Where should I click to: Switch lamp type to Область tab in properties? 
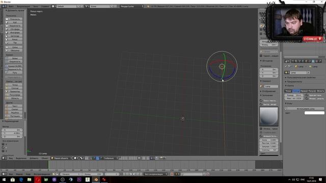coord(320,91)
